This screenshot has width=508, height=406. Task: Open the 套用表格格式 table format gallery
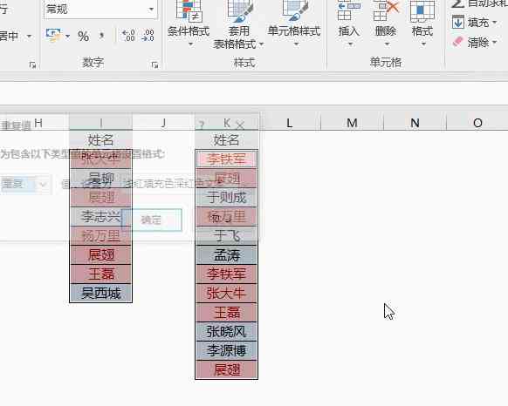pos(239,24)
